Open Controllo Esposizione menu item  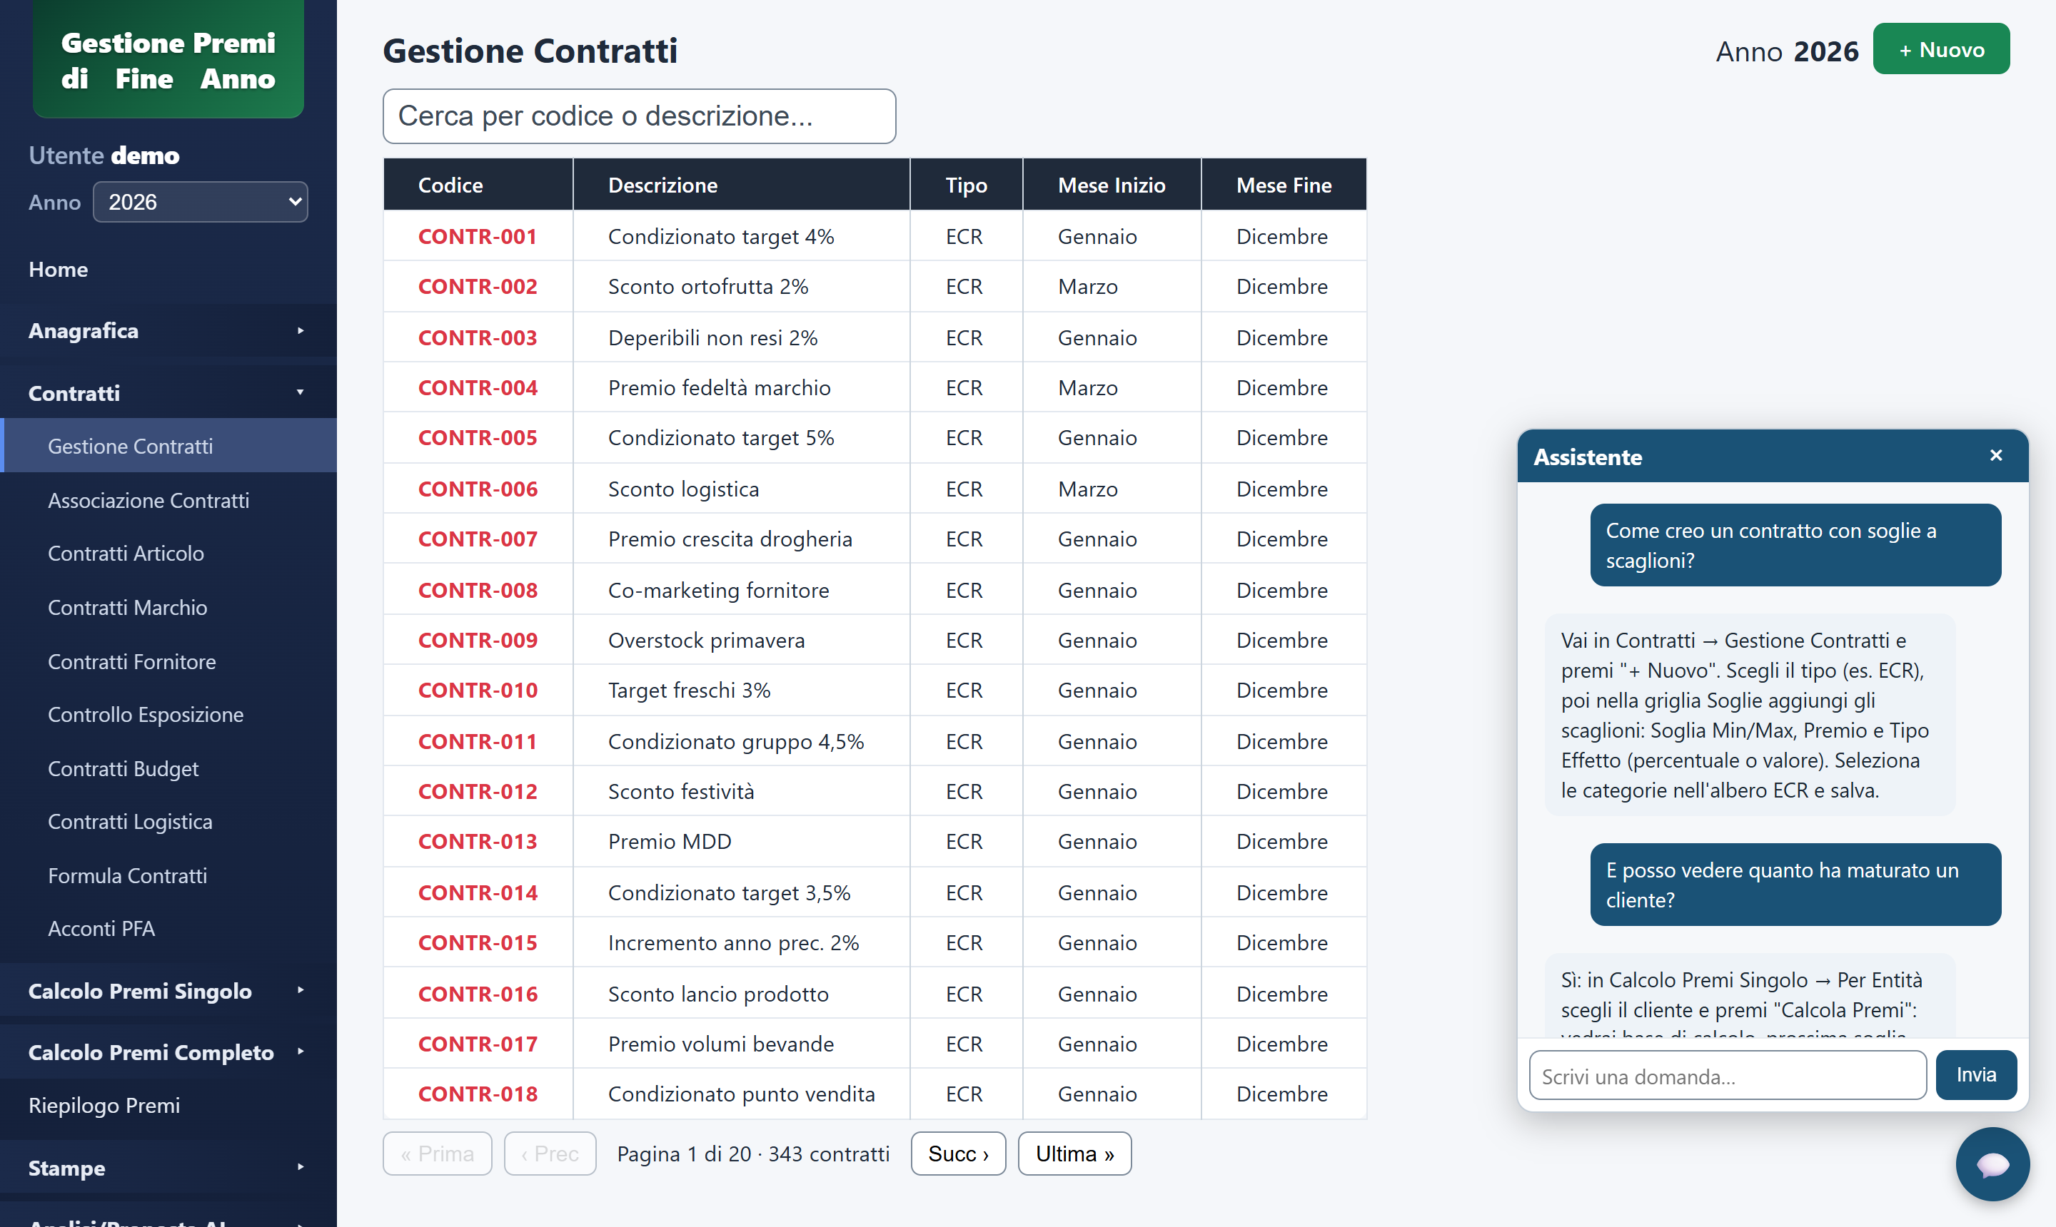tap(168, 714)
